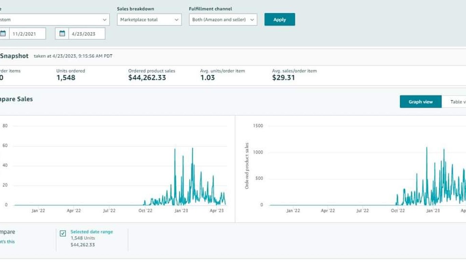Image resolution: width=466 pixels, height=262 pixels.
Task: Open the Sales breakdown dropdown
Action: coord(149,19)
